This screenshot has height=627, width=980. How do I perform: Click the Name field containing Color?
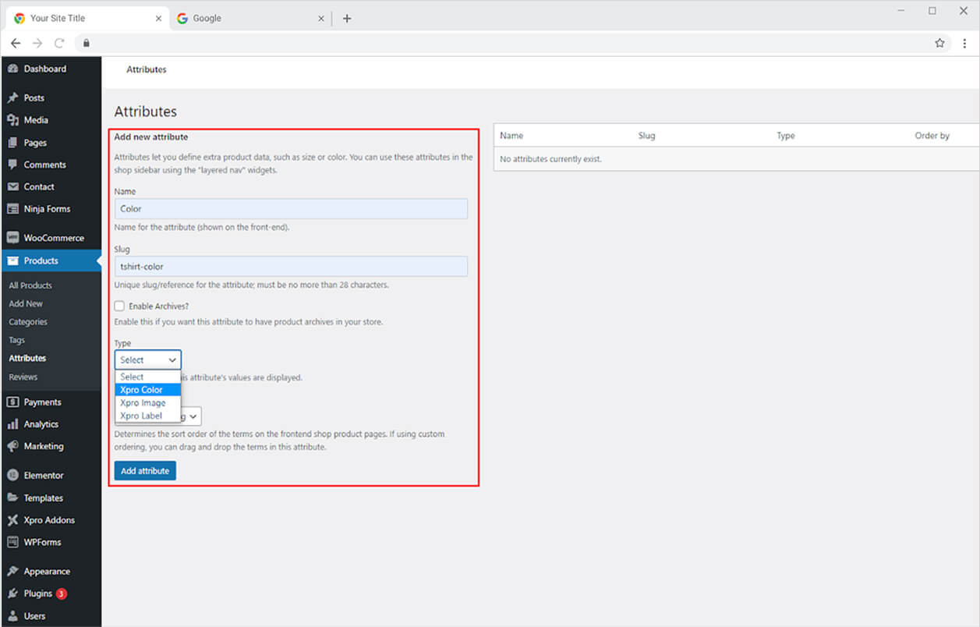click(x=291, y=209)
